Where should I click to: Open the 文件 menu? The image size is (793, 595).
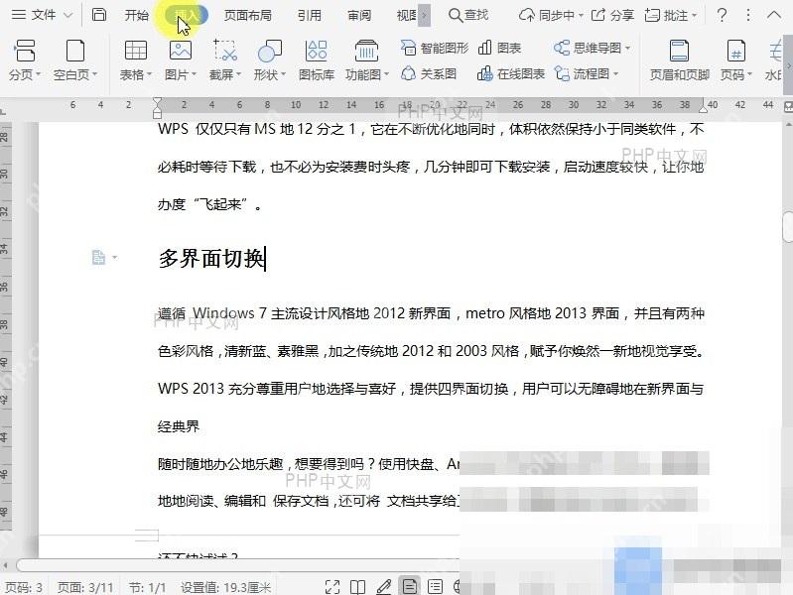coord(33,15)
